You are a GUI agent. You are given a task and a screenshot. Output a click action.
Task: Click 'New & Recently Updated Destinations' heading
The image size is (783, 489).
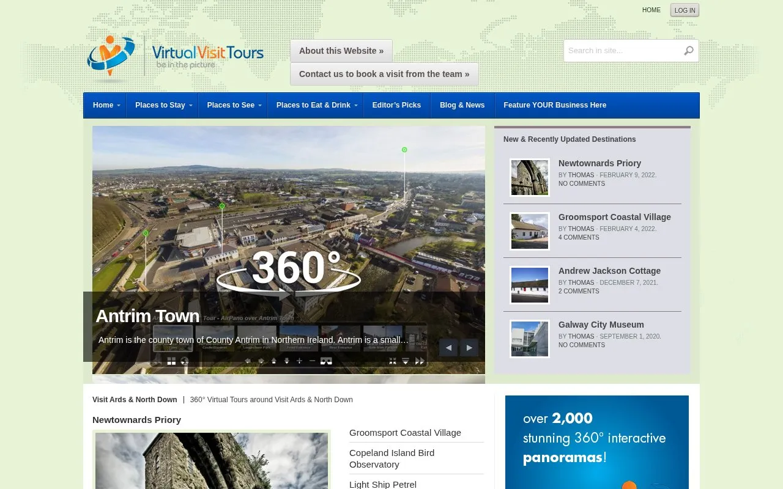click(x=570, y=139)
